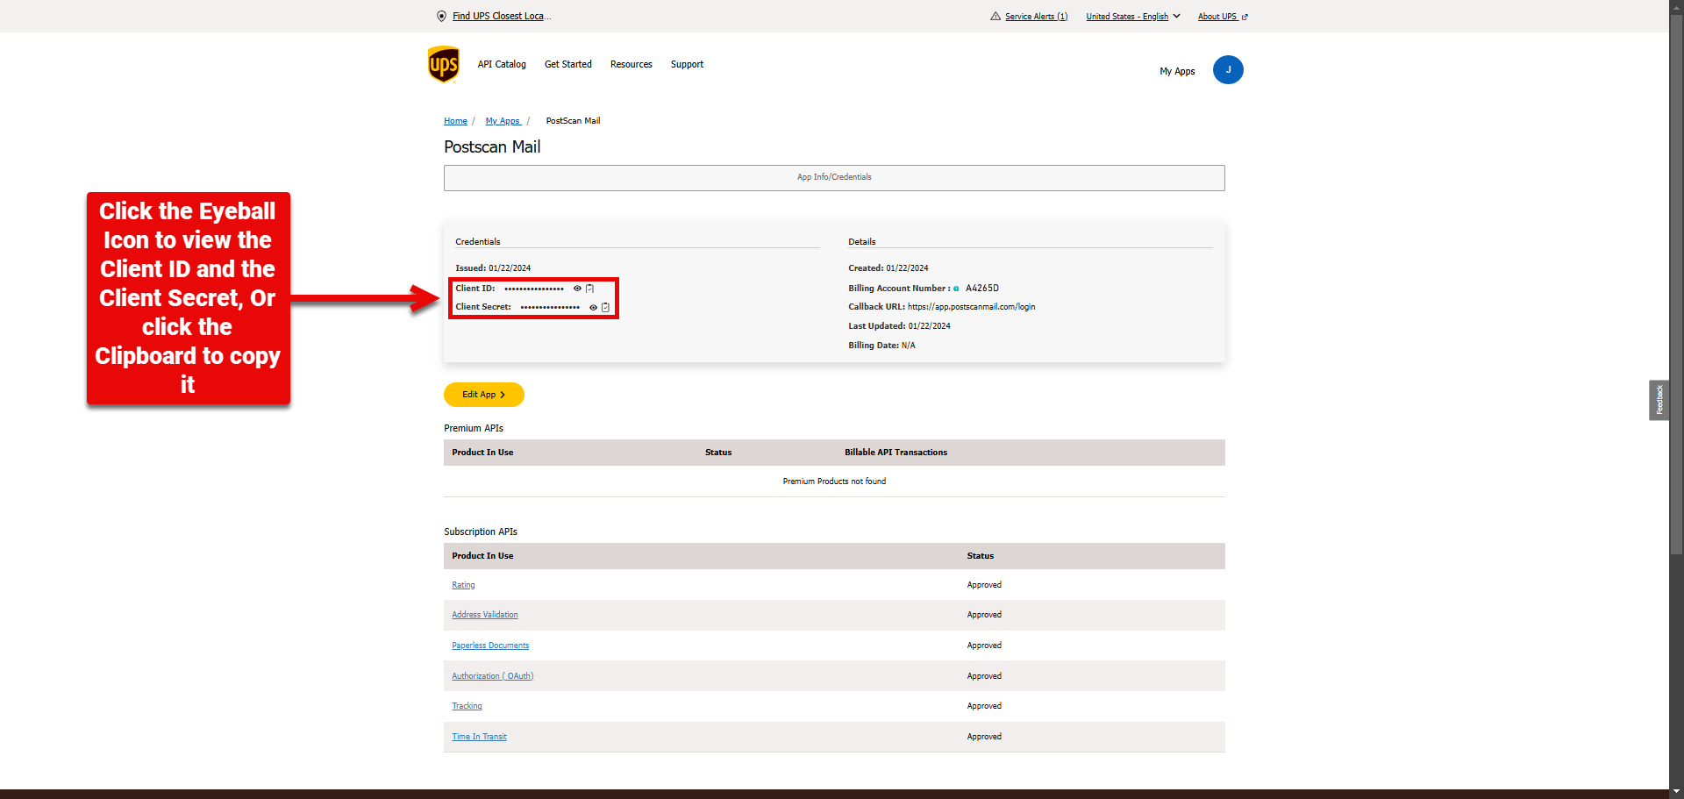
Task: Open the Paperless Documents API link
Action: (490, 646)
